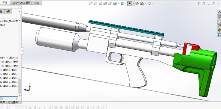The width and height of the screenshot is (221, 109).
Task: Toggle the Hide/Show Items icon
Action: point(130,4)
